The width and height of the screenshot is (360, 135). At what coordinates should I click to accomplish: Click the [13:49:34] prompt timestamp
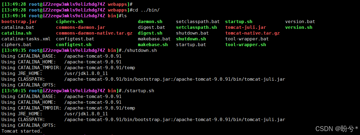[x=14, y=16]
